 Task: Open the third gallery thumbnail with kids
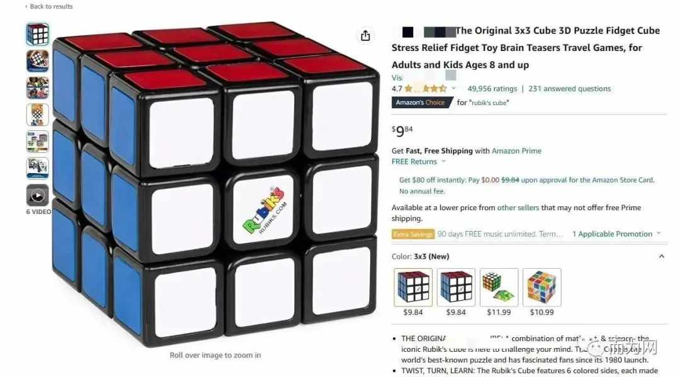[x=38, y=88]
